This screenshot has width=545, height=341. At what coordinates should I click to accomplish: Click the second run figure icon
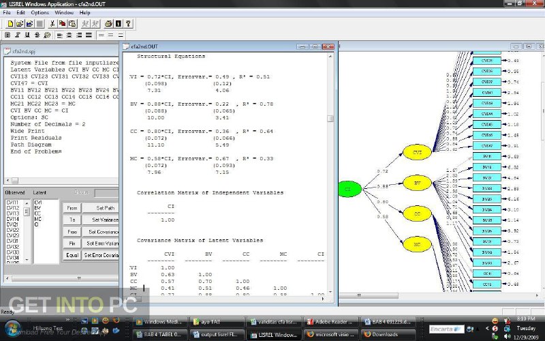tap(95, 24)
